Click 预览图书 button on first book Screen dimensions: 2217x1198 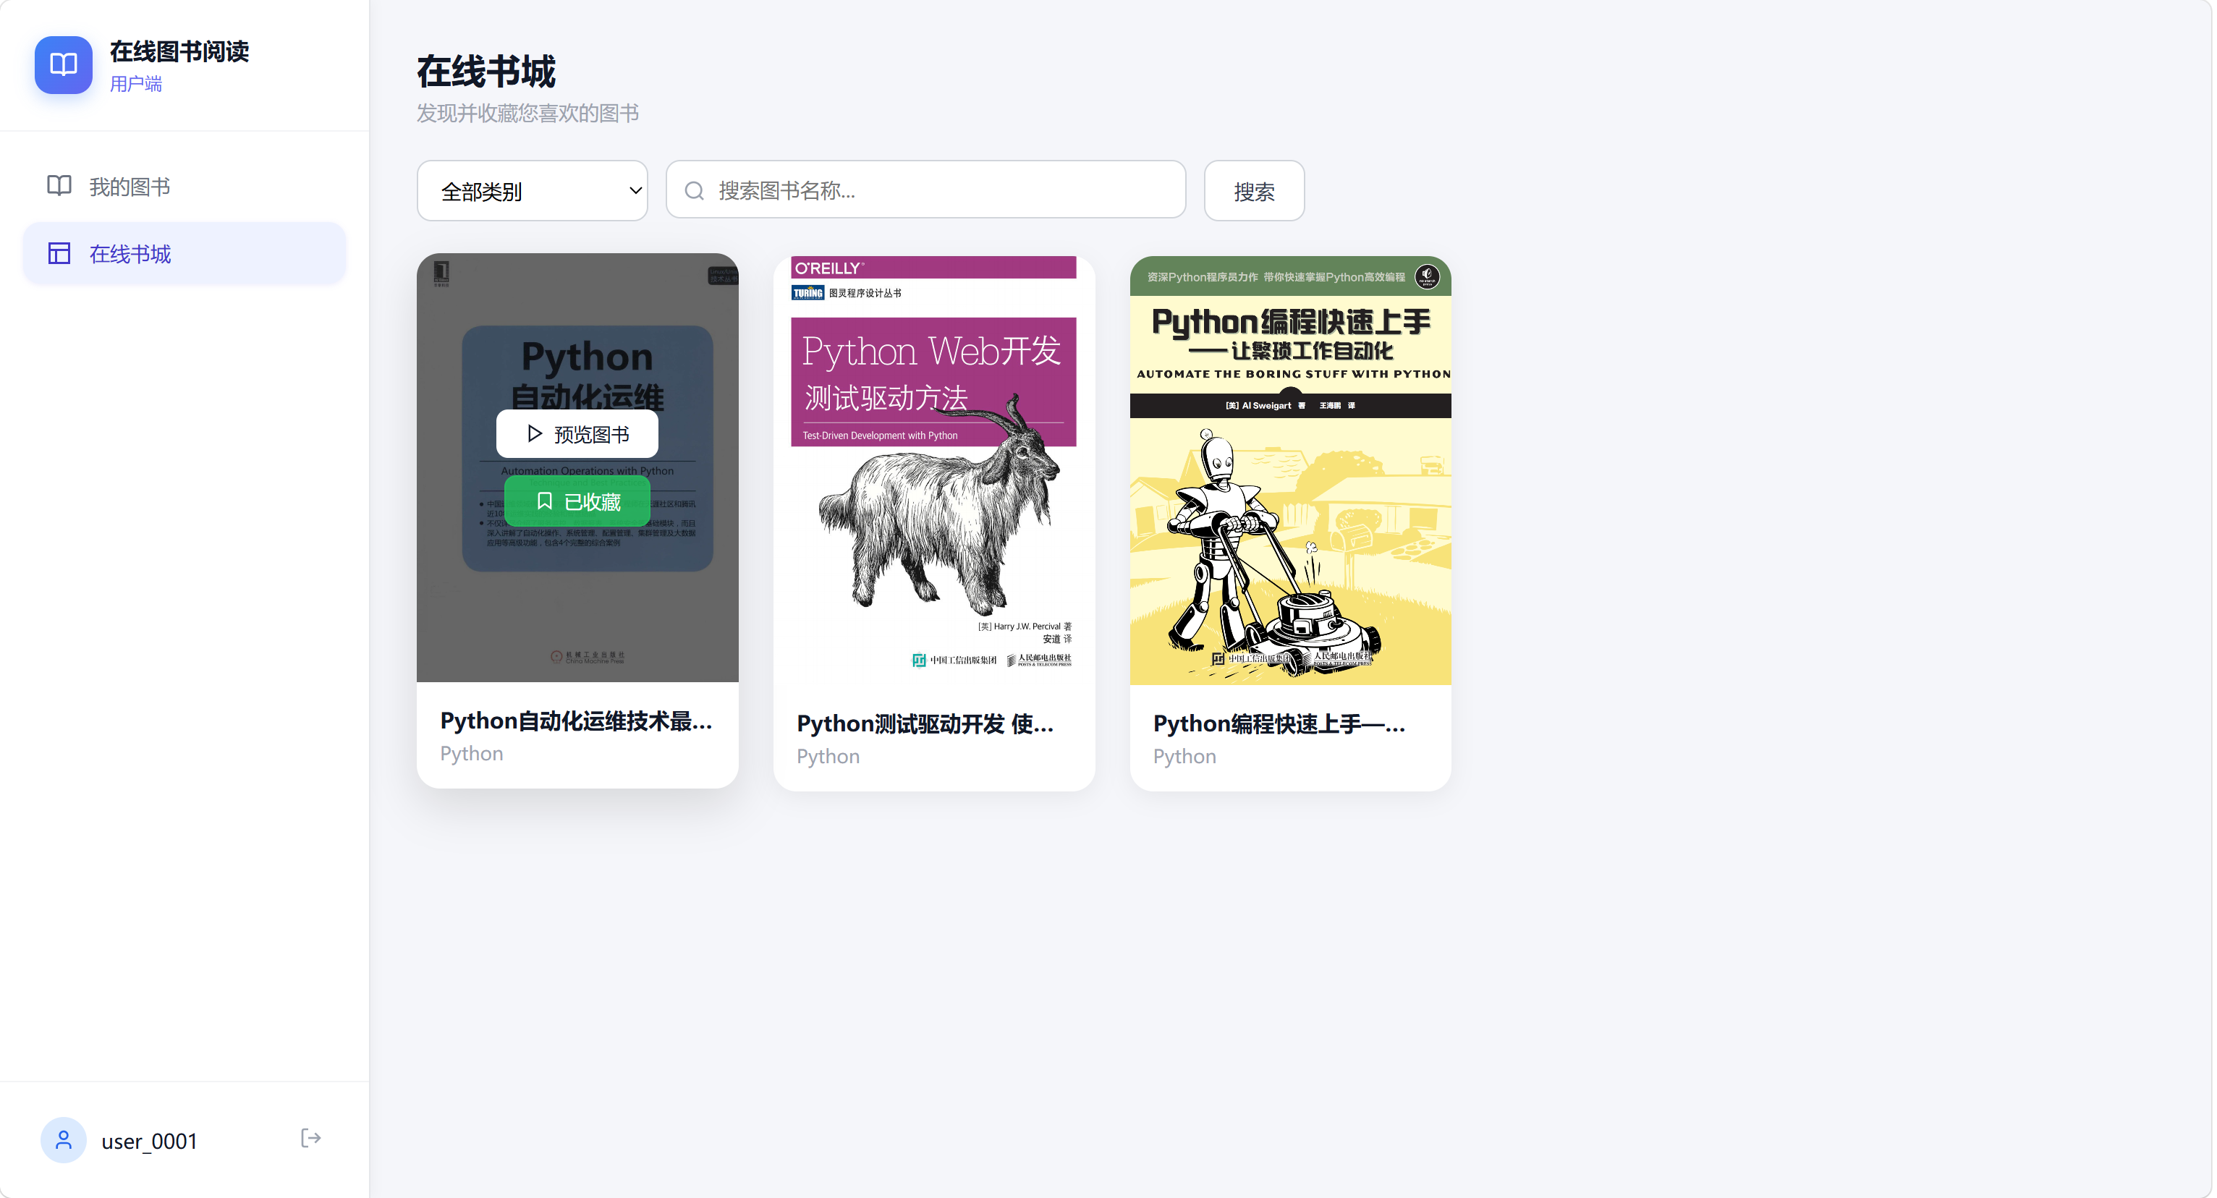point(577,434)
